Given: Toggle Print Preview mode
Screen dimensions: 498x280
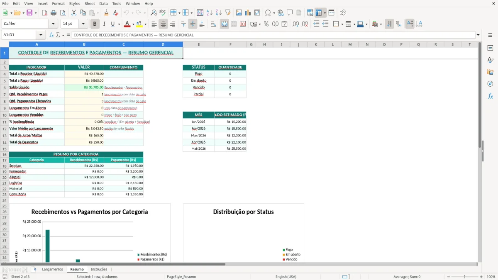Looking at the screenshot, I should pos(63,13).
